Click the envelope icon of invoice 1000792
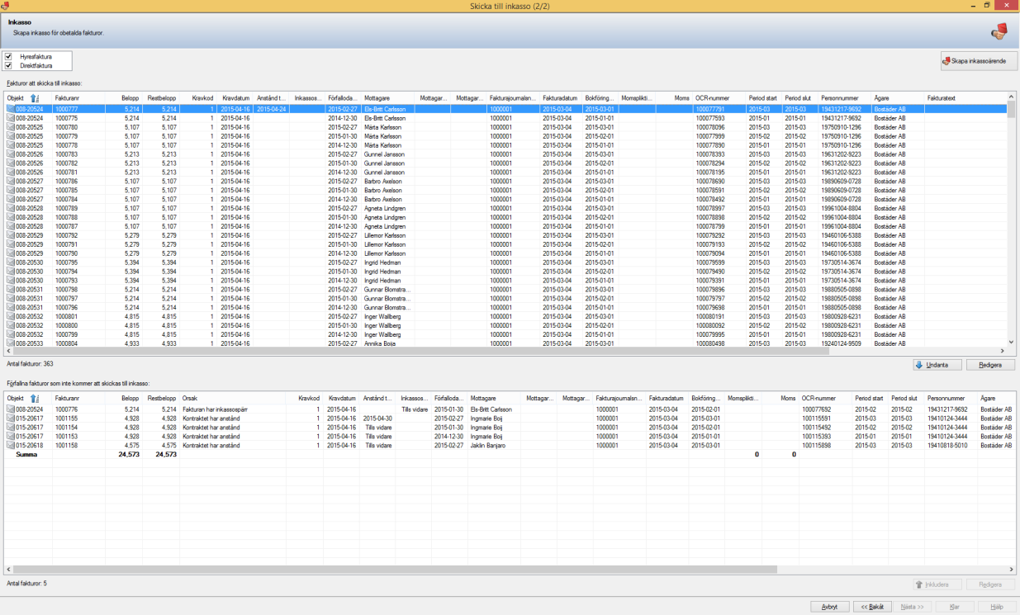This screenshot has width=1020, height=615. [11, 235]
